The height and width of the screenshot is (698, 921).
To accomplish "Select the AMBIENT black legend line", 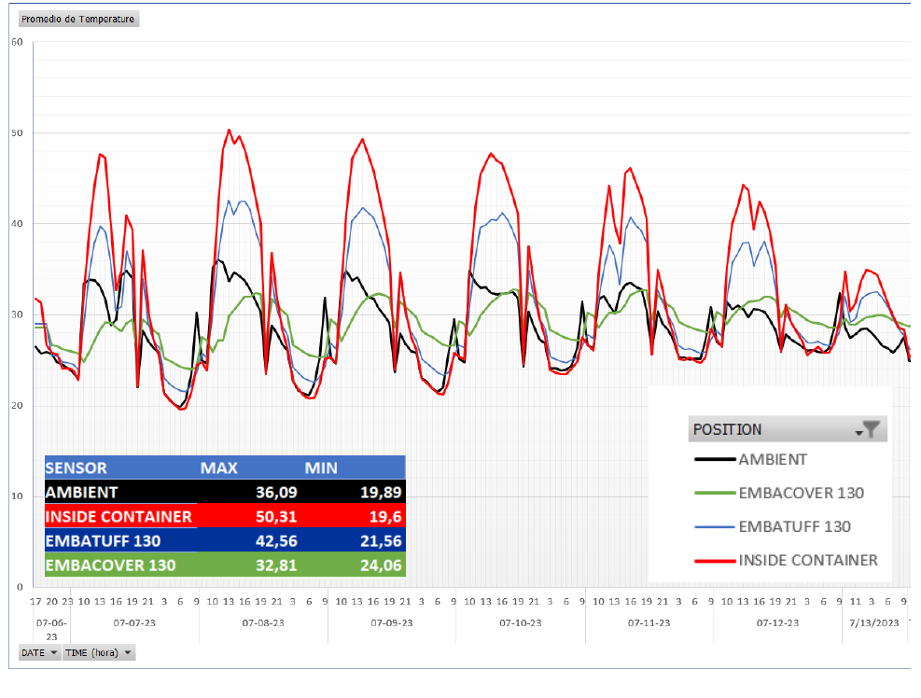I will tap(714, 459).
